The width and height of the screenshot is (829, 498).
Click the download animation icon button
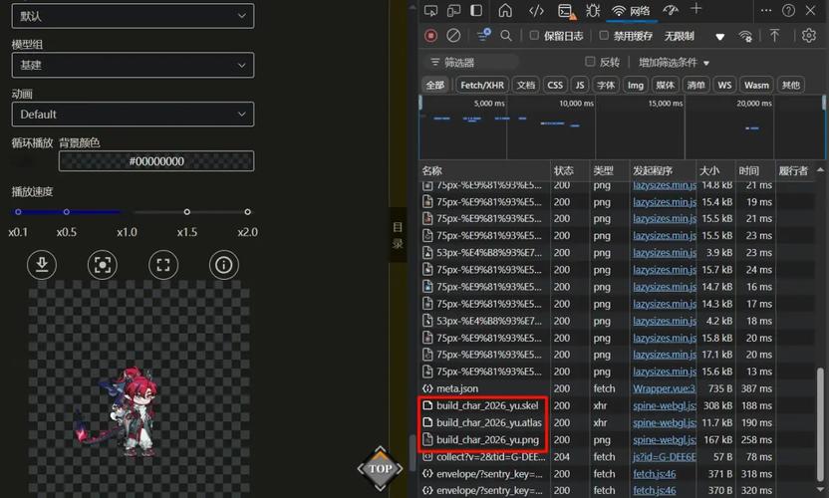tap(42, 264)
